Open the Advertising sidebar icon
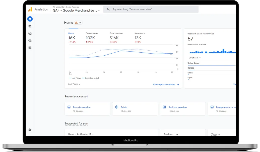The height and width of the screenshot is (152, 260). point(30,41)
